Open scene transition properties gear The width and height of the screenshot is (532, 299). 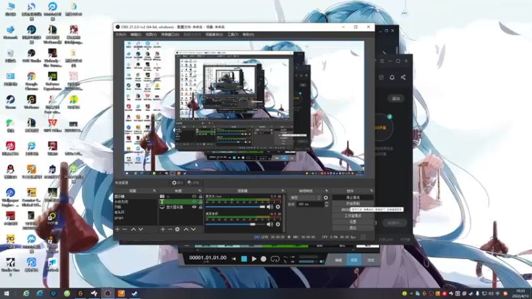(x=326, y=197)
